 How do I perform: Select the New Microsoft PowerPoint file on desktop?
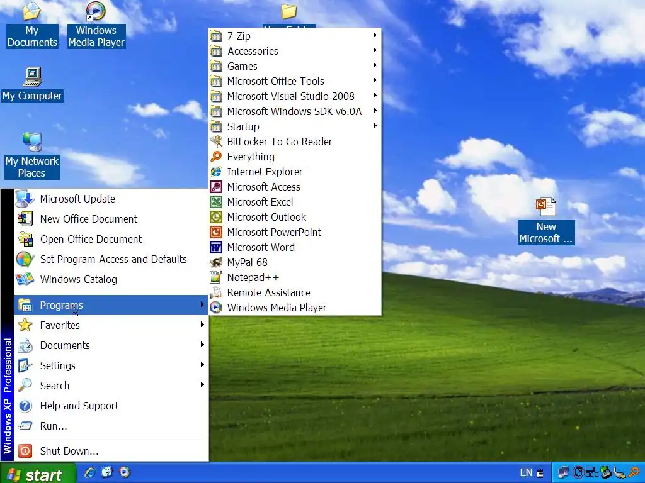coord(546,221)
